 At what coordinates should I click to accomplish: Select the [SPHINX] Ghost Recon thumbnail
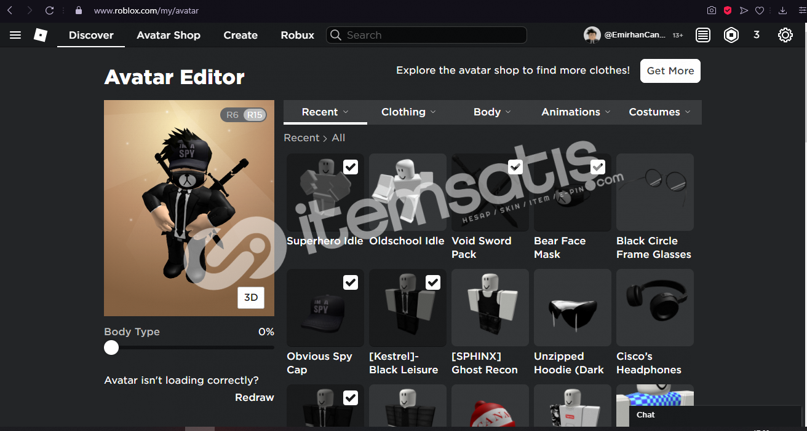tap(490, 308)
